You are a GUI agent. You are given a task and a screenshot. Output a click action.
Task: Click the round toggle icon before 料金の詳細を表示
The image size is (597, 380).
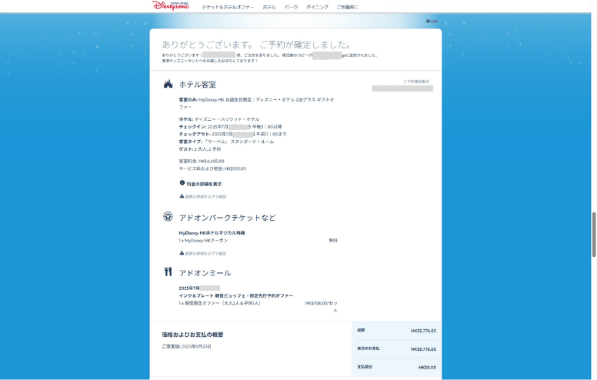pyautogui.click(x=182, y=183)
